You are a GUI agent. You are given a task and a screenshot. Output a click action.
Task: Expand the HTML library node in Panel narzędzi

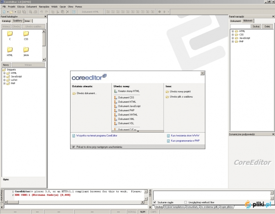click(x=233, y=31)
